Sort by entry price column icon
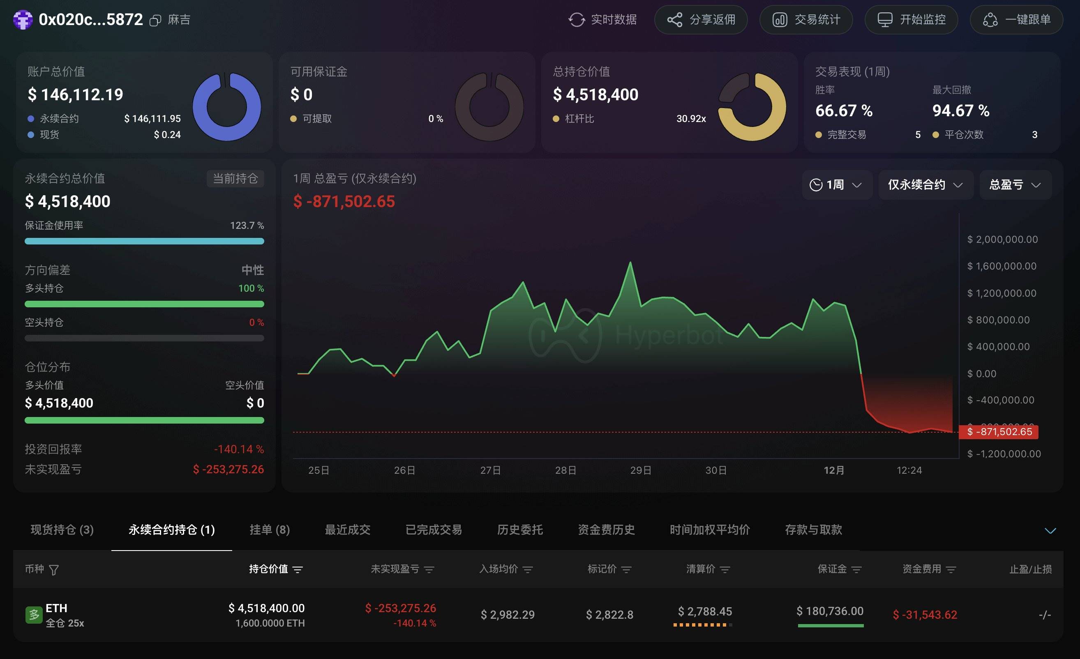The image size is (1080, 659). click(528, 569)
